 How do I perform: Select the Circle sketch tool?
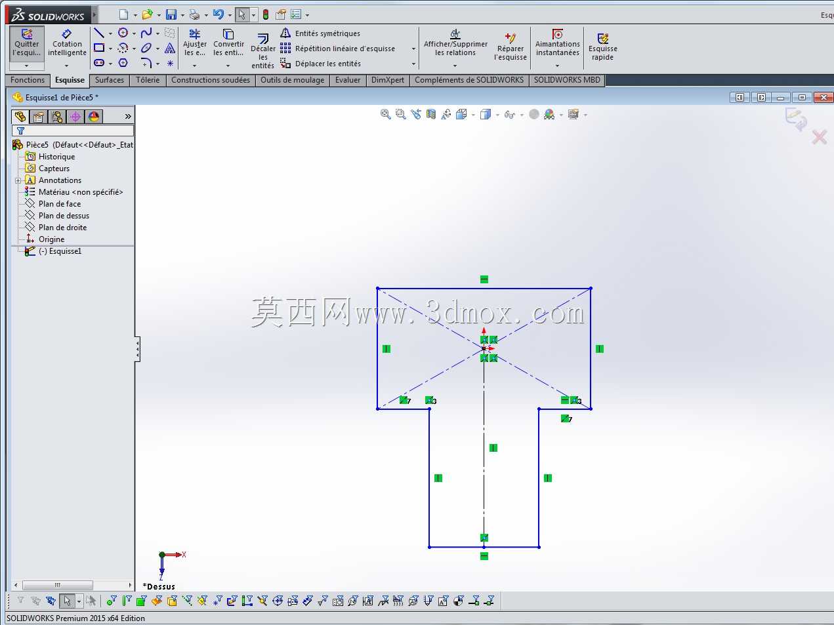pyautogui.click(x=123, y=33)
